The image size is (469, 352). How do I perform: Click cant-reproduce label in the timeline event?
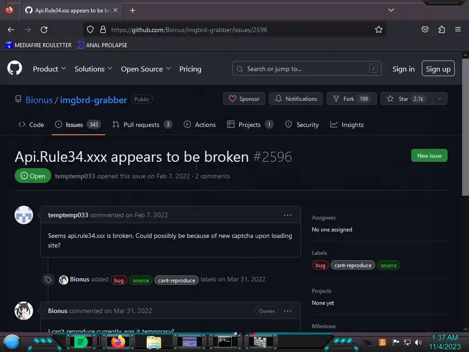(176, 280)
